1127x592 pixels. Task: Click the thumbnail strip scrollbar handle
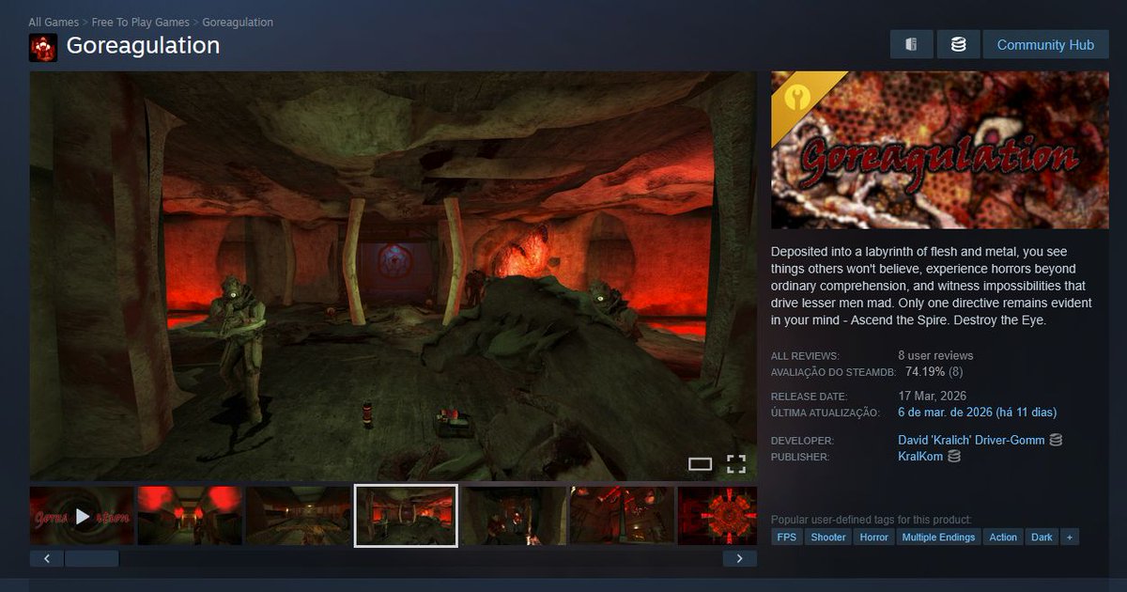pos(91,558)
